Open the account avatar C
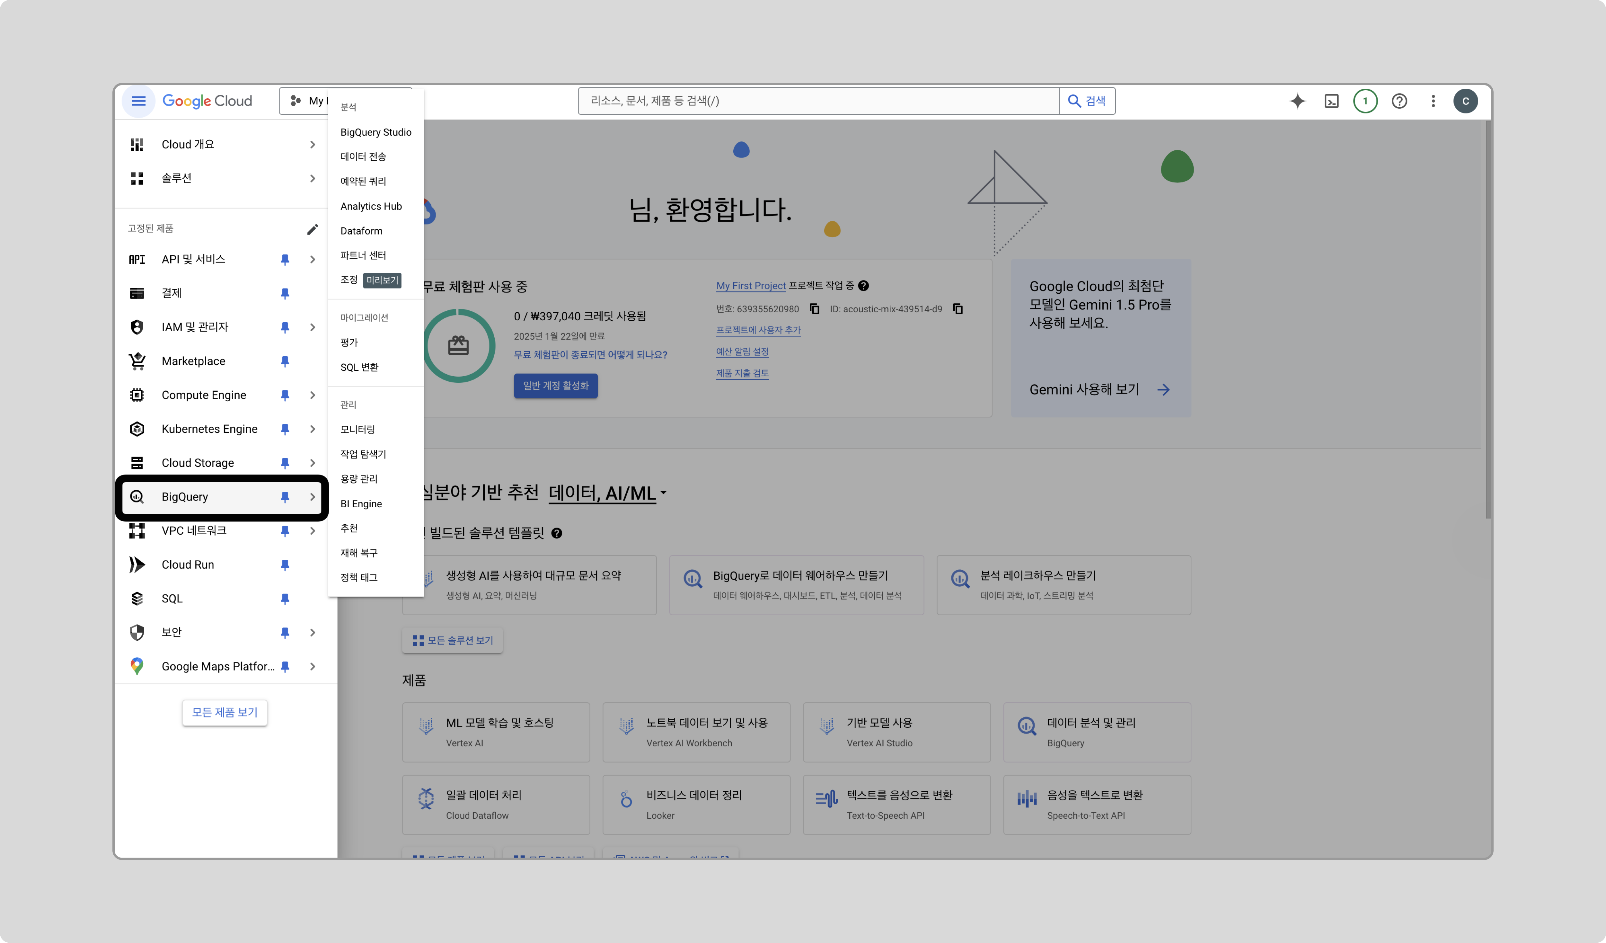The width and height of the screenshot is (1606, 943). 1465,101
